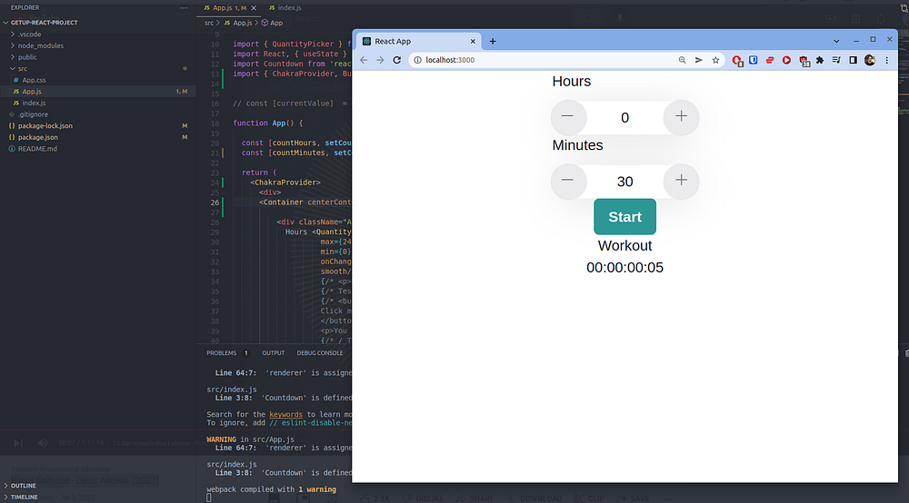
Task: Open a new browser tab
Action: [493, 41]
